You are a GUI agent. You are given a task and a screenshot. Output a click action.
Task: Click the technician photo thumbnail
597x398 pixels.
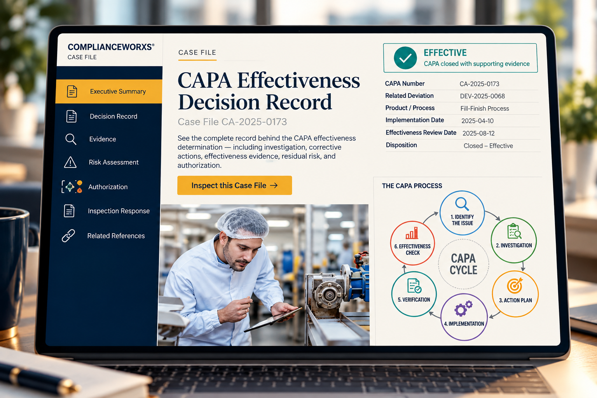tap(264, 275)
